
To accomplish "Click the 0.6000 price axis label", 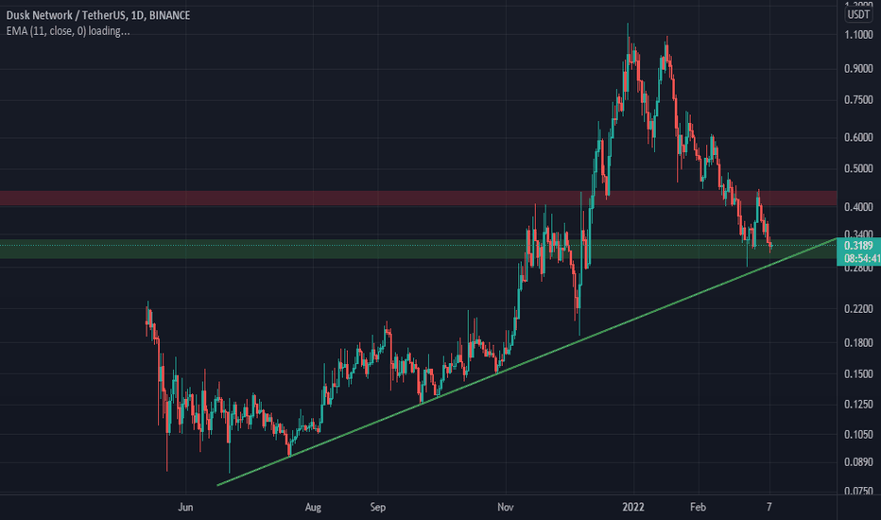I will tap(858, 138).
